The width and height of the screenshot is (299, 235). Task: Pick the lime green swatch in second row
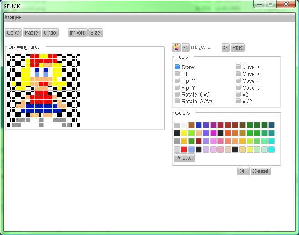coord(191,133)
